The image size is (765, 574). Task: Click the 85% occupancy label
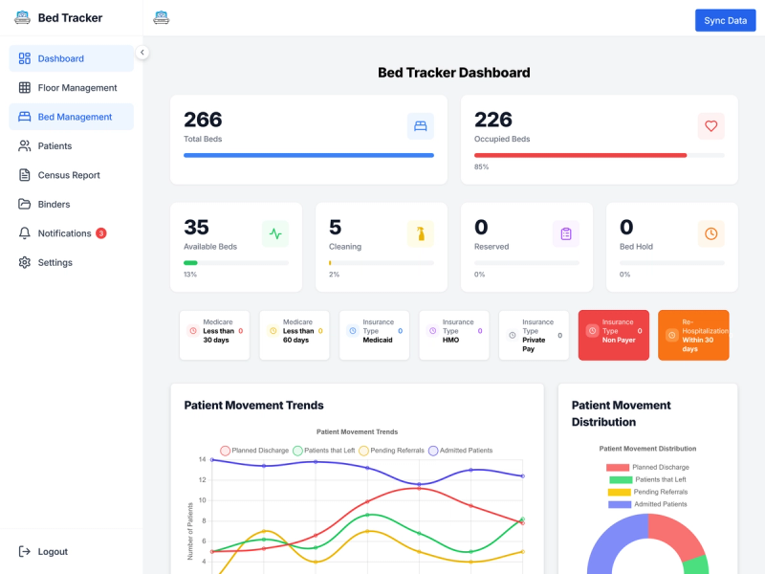click(x=481, y=166)
